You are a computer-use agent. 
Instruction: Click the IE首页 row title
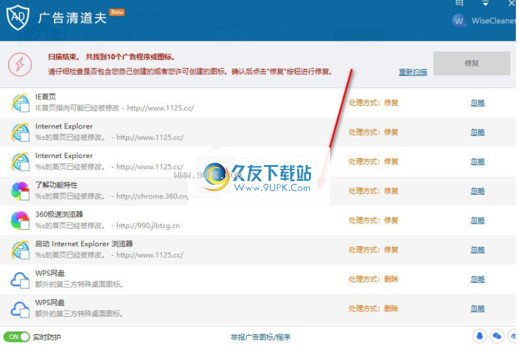click(45, 96)
